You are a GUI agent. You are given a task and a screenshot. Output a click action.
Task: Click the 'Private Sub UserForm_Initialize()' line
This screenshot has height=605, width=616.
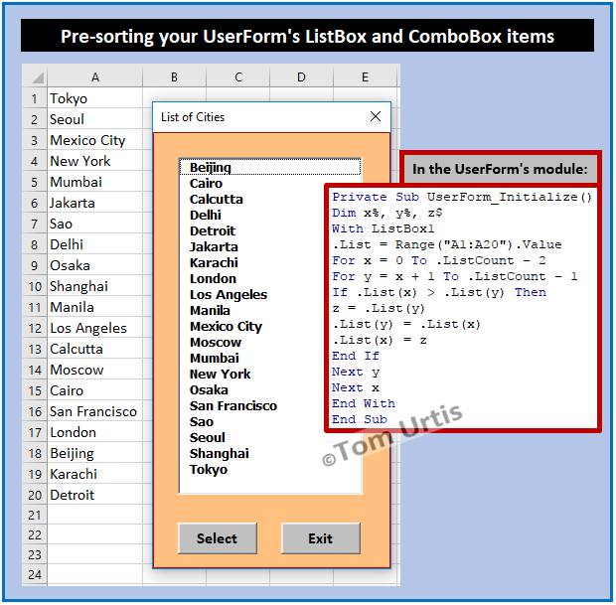click(x=462, y=197)
